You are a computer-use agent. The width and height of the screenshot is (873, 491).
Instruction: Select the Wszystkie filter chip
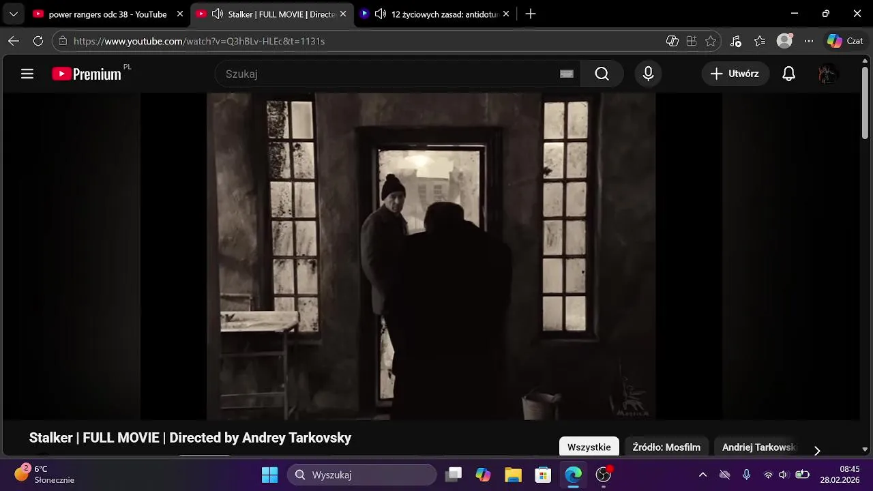(x=589, y=447)
